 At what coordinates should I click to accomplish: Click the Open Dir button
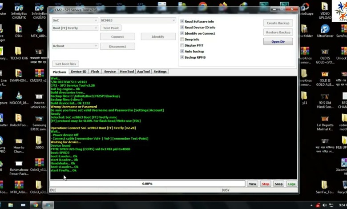[x=278, y=42]
